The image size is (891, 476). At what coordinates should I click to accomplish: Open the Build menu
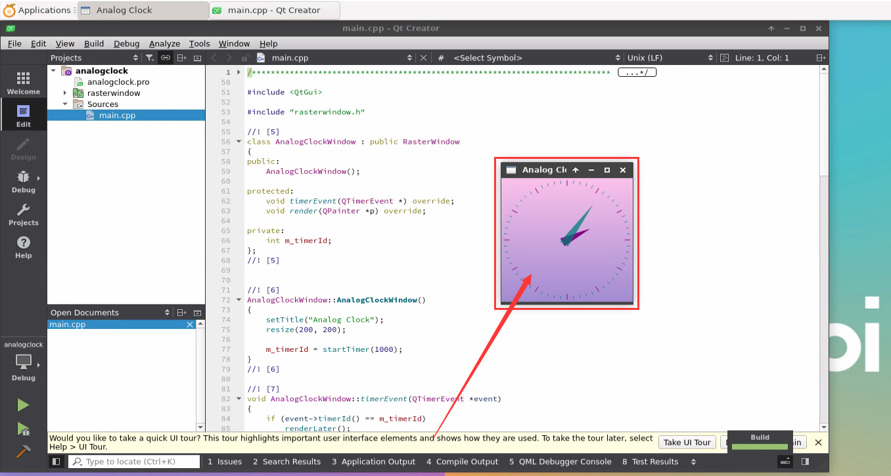pos(94,43)
